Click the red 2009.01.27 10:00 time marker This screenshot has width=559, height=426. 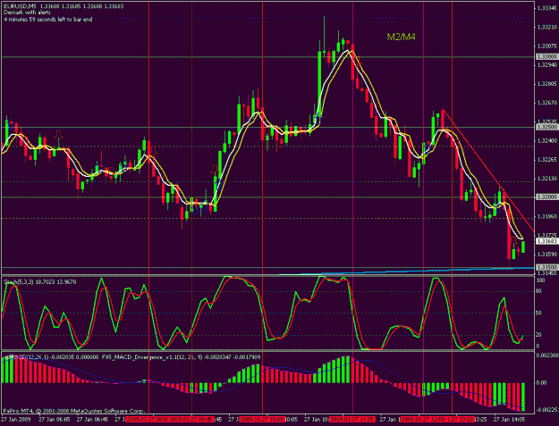[x=262, y=420]
